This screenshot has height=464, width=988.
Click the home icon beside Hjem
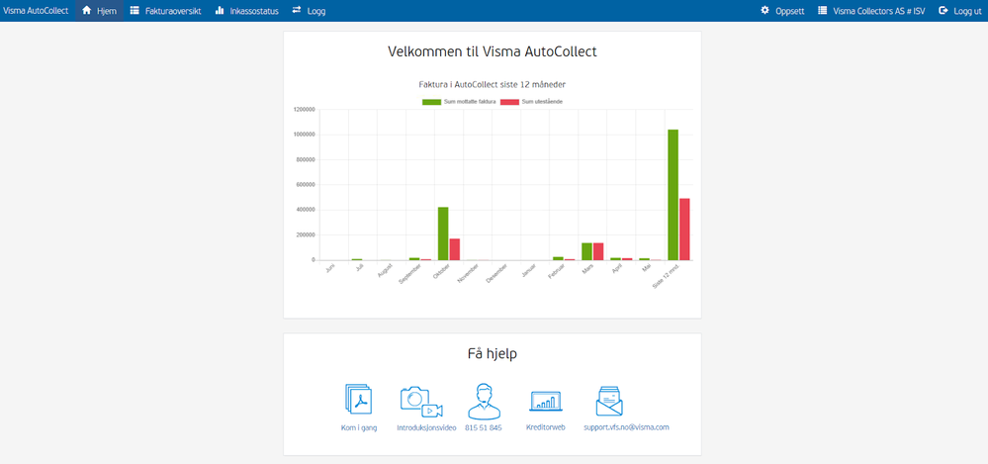point(87,11)
